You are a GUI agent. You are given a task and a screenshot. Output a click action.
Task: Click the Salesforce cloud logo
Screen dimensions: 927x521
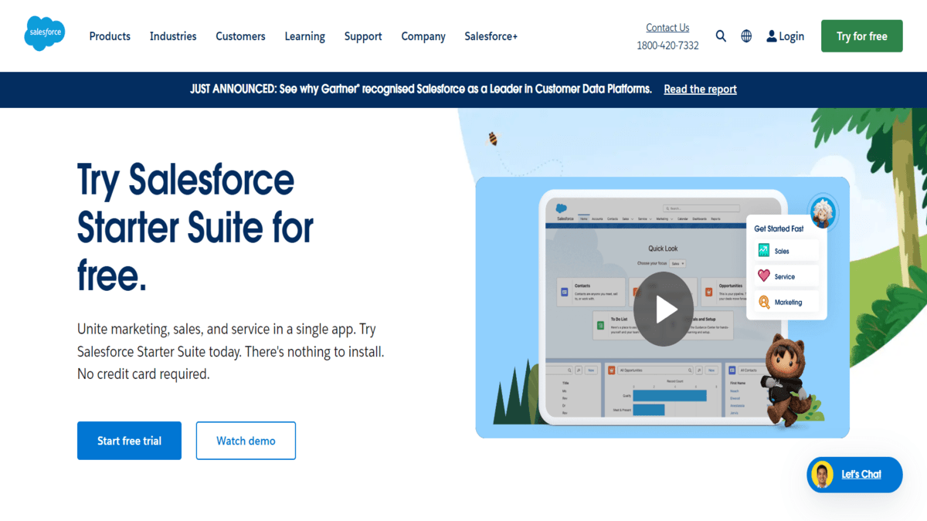click(44, 34)
